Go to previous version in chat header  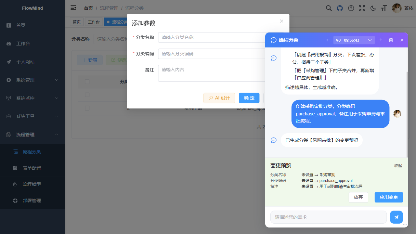(328, 40)
